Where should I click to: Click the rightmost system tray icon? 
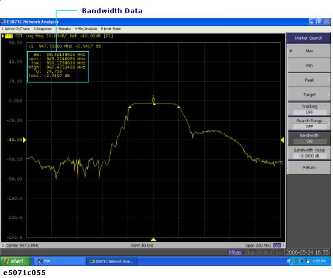click(308, 261)
